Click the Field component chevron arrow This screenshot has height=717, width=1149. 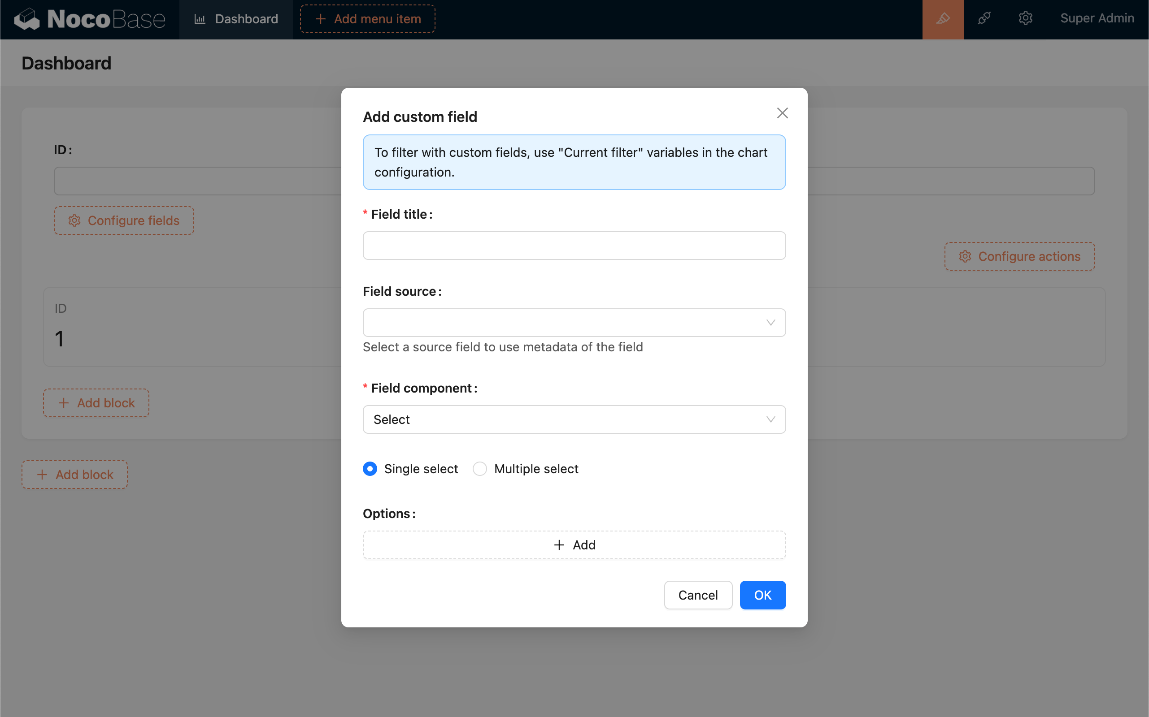click(770, 419)
